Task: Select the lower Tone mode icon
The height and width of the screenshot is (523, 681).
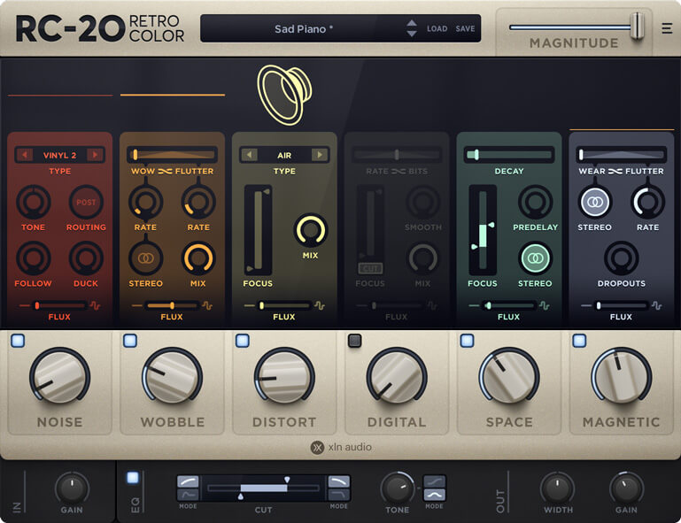Action: [x=434, y=495]
